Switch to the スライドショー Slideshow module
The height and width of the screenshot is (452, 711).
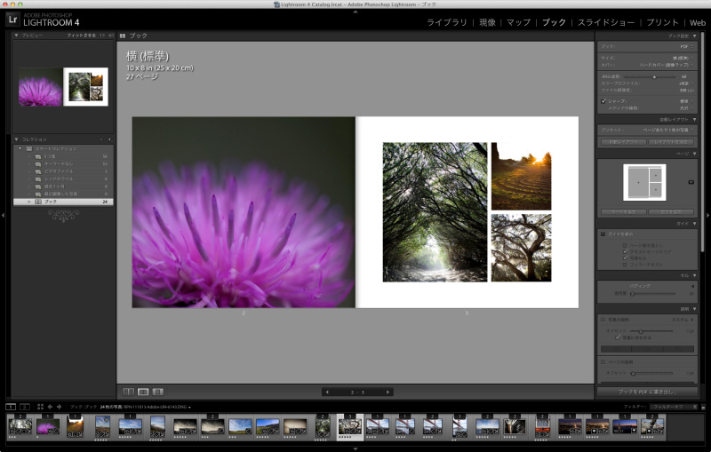point(606,22)
